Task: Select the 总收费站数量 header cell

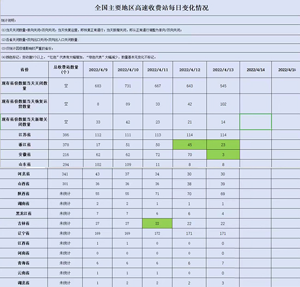Action: click(66, 70)
